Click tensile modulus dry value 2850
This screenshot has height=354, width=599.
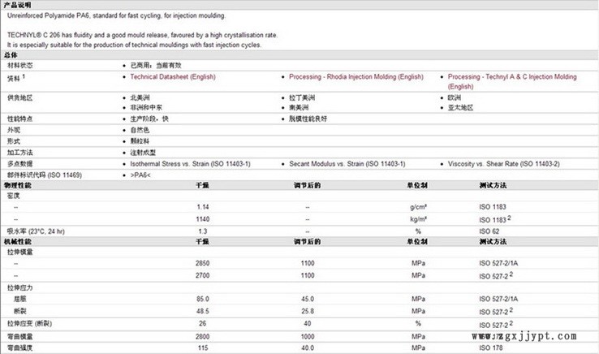pos(202,263)
